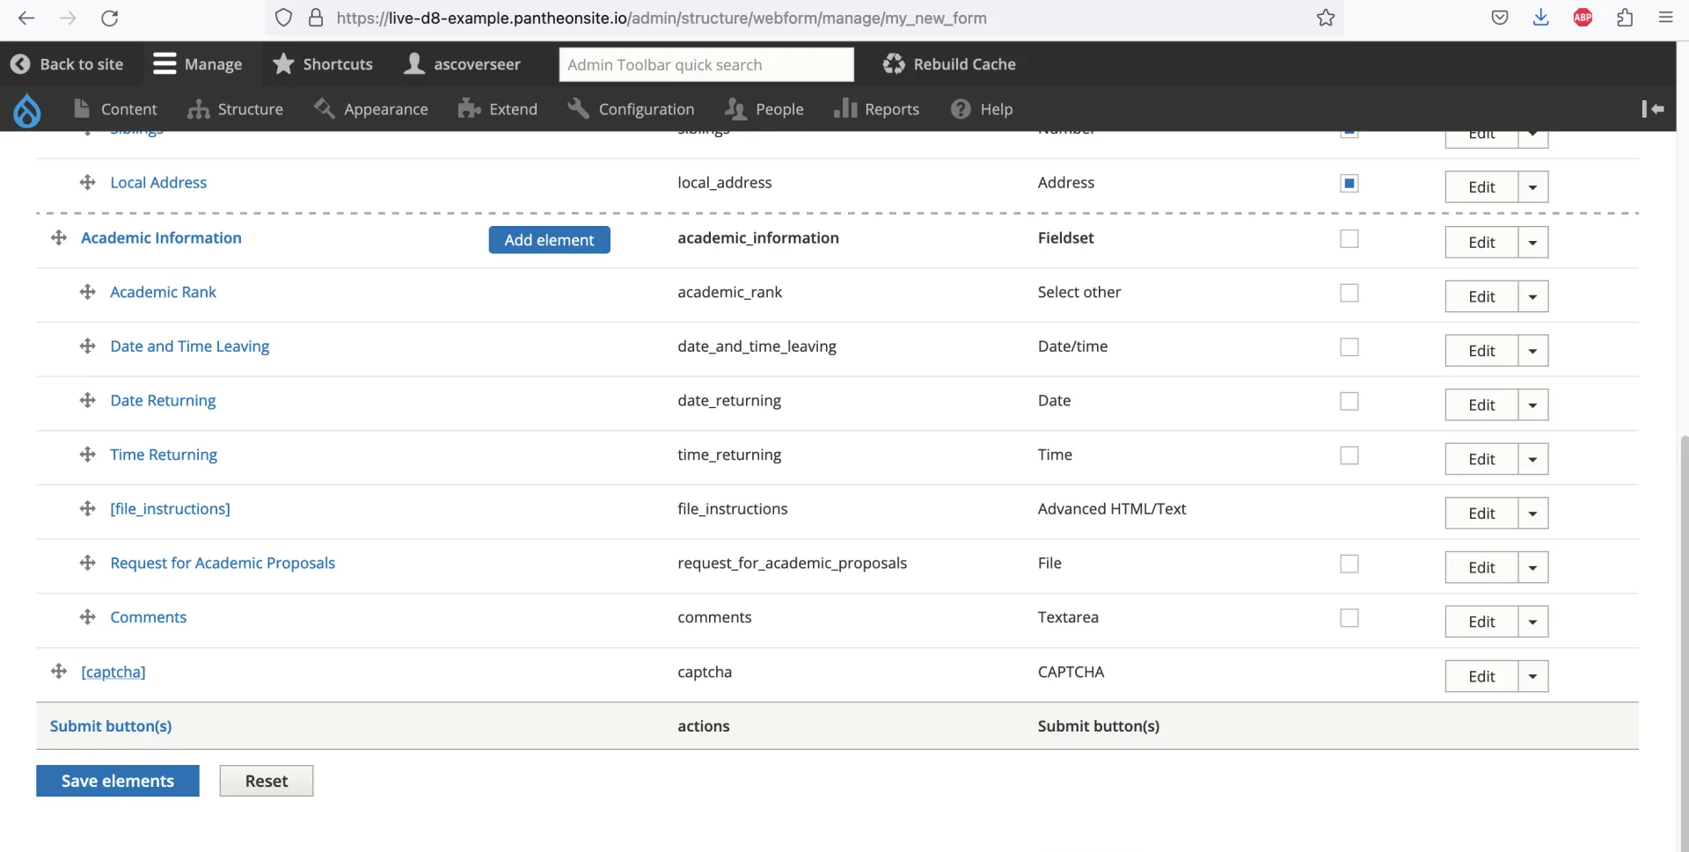Click the drag handle for [captcha]

point(59,672)
